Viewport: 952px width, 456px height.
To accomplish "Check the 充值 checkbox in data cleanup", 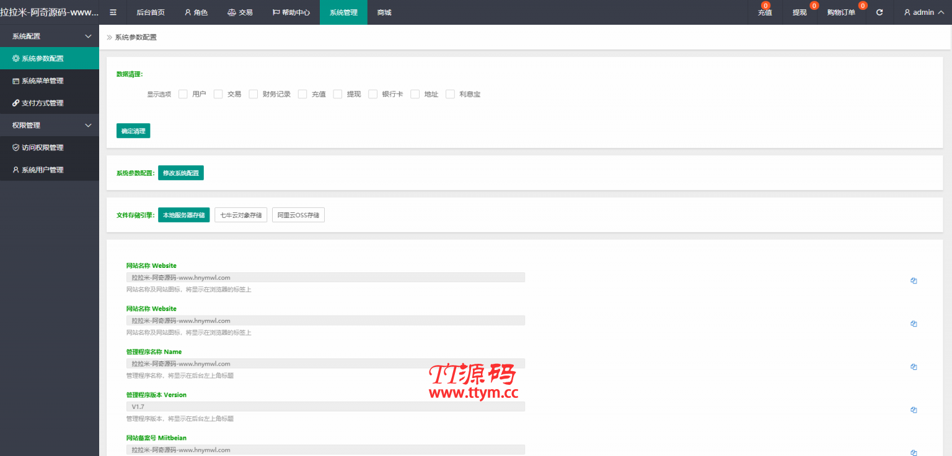I will click(x=302, y=94).
